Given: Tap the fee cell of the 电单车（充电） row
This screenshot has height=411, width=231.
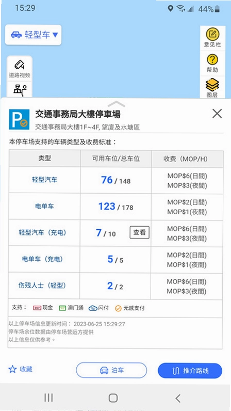Looking at the screenshot, I should [187, 260].
